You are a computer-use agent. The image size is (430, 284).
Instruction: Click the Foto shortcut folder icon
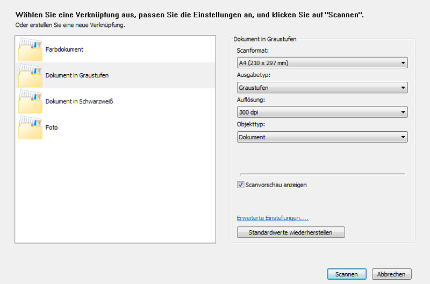[30, 127]
